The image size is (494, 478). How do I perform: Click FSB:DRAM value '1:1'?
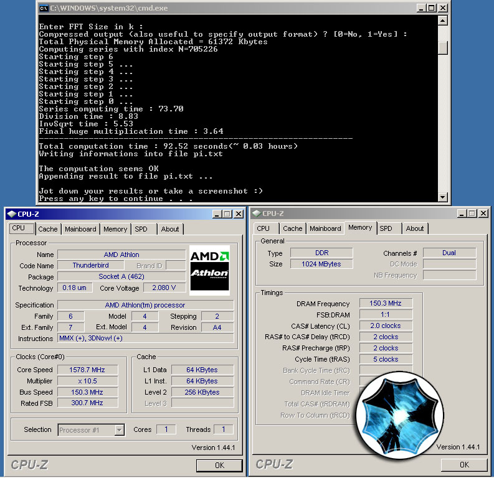[386, 314]
